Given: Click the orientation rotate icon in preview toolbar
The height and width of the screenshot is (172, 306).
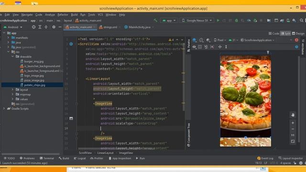Looking at the screenshot, I should pyautogui.click(x=201, y=40).
